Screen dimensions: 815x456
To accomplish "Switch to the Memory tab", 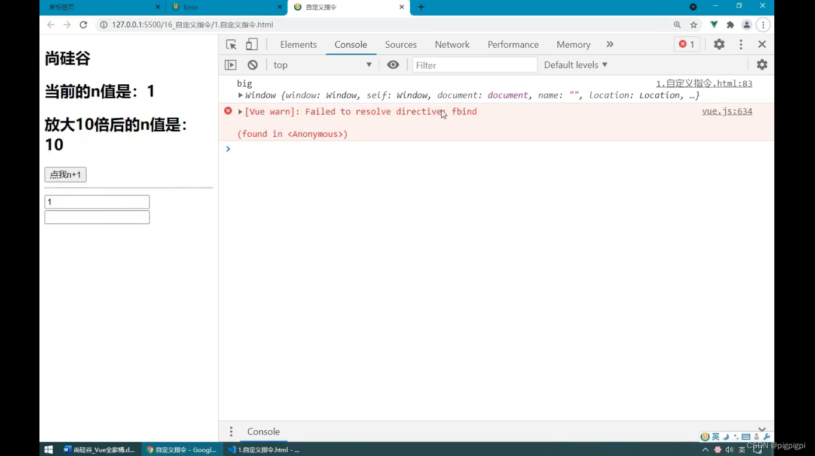I will click(573, 44).
